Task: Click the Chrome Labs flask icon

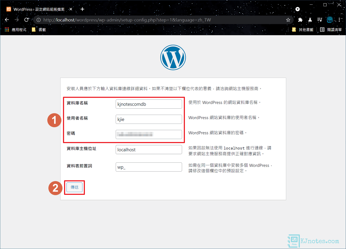Action: [x=310, y=20]
